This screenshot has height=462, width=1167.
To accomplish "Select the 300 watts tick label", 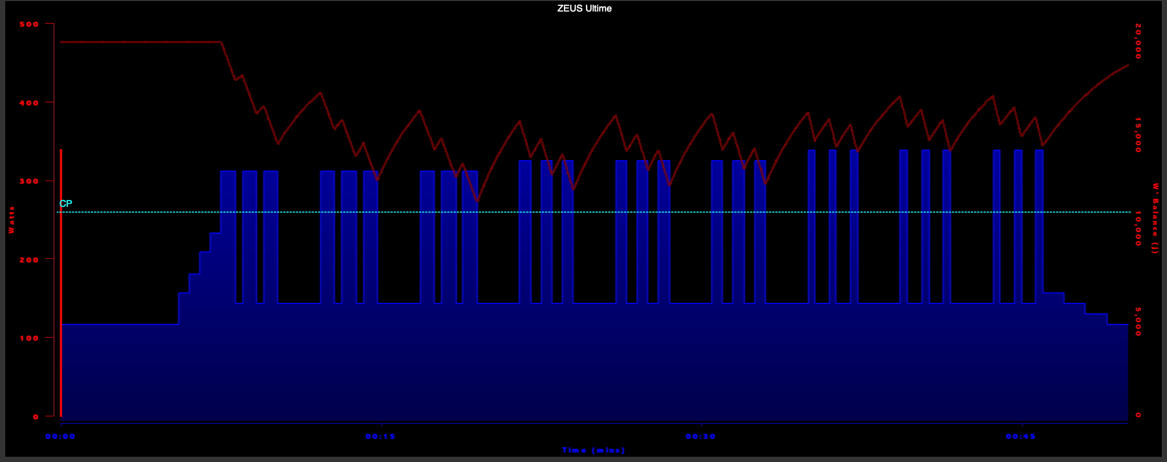I will point(29,181).
